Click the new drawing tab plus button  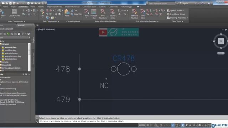click(x=37, y=25)
